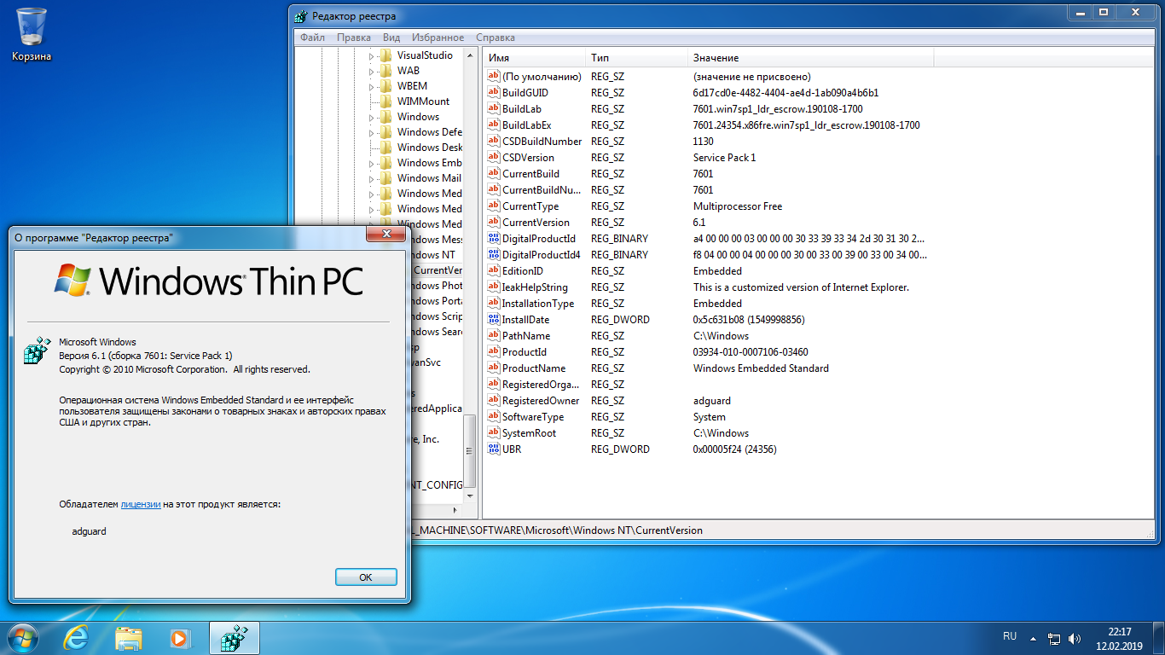Expand the WBEM tree node
The image size is (1165, 655).
372,86
